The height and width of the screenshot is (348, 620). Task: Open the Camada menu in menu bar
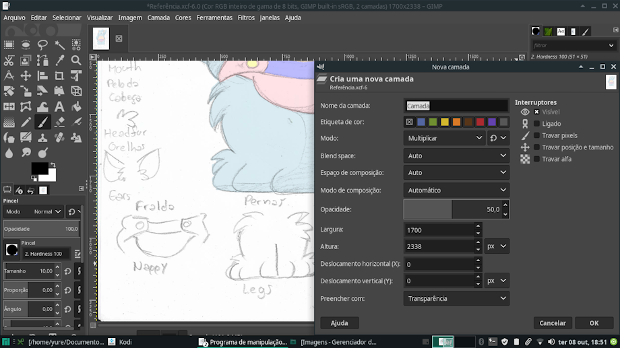click(x=158, y=18)
